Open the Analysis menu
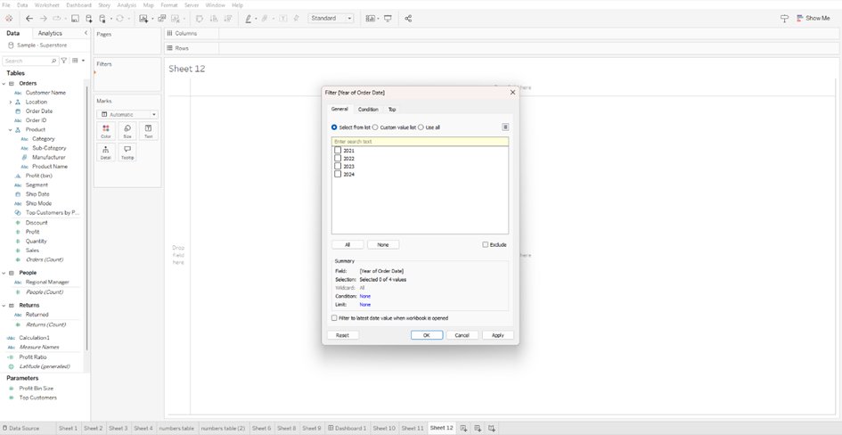Screen dimensions: 842x435 (127, 5)
